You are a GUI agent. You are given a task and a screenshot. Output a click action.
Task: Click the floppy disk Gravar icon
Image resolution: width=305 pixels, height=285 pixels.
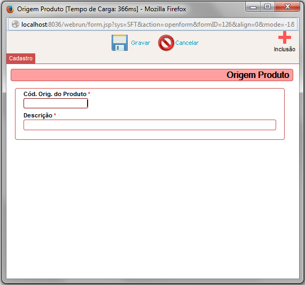tap(120, 43)
